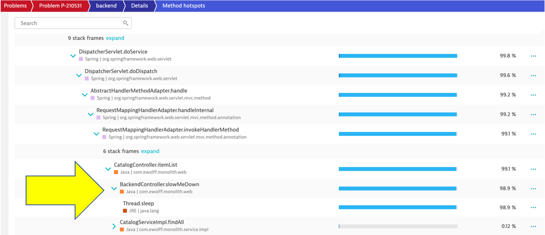The height and width of the screenshot is (235, 545).
Task: Open more options for BackendController.slowMeDown row
Action: [x=533, y=188]
